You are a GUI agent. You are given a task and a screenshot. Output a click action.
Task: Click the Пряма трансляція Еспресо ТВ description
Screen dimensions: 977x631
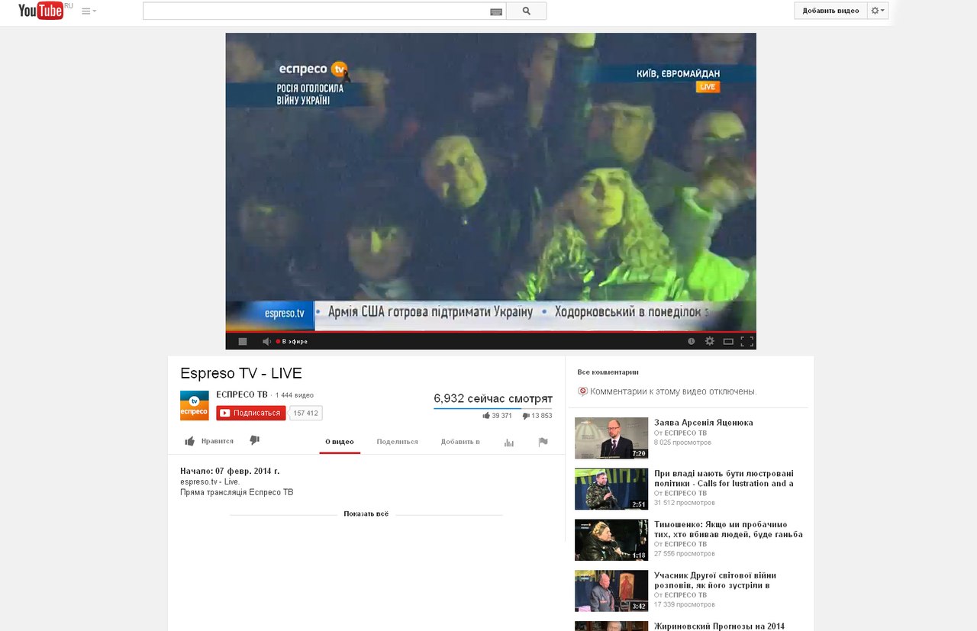coord(237,492)
